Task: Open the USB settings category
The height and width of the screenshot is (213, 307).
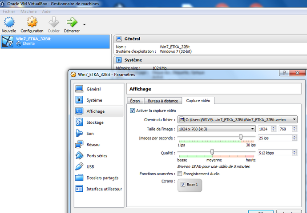Action: [99, 167]
